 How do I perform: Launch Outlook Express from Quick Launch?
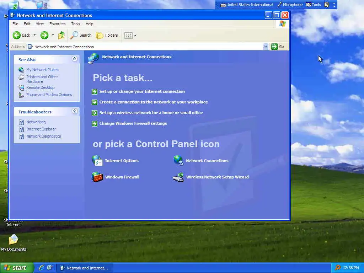pos(49,268)
